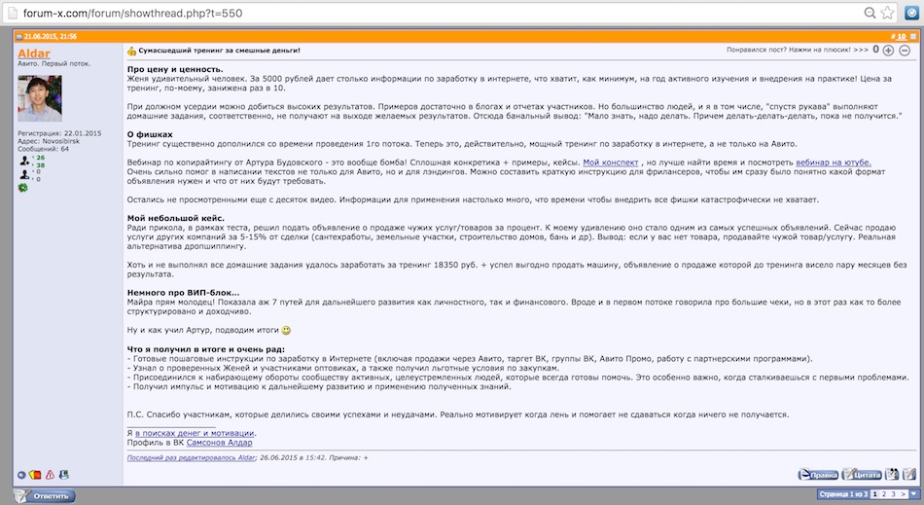Click the bookmark star in the address bar
924x505 pixels.
point(887,13)
